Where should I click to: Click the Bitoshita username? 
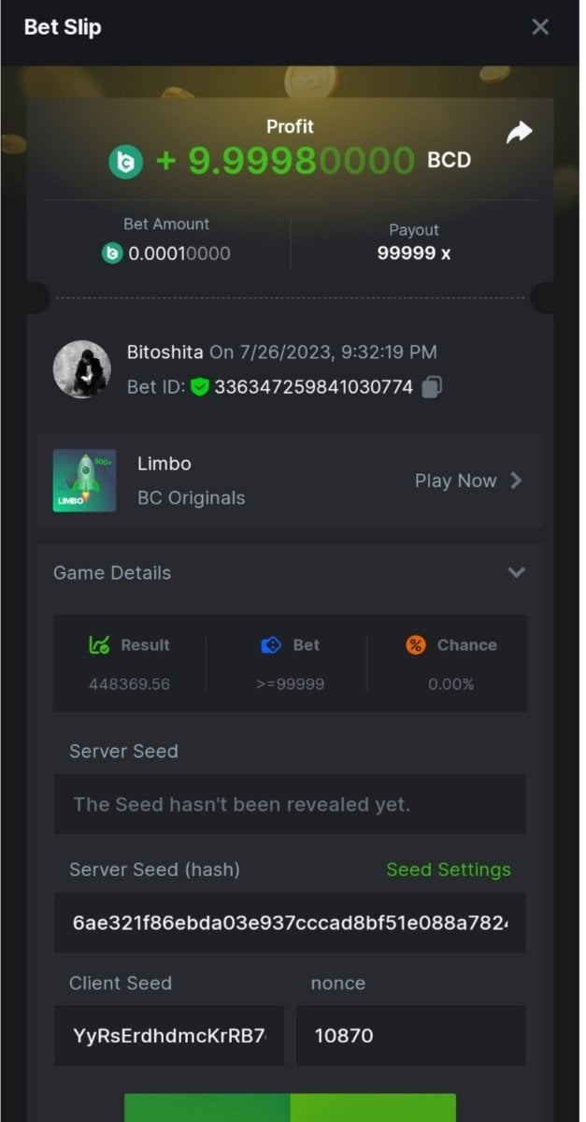pos(164,352)
